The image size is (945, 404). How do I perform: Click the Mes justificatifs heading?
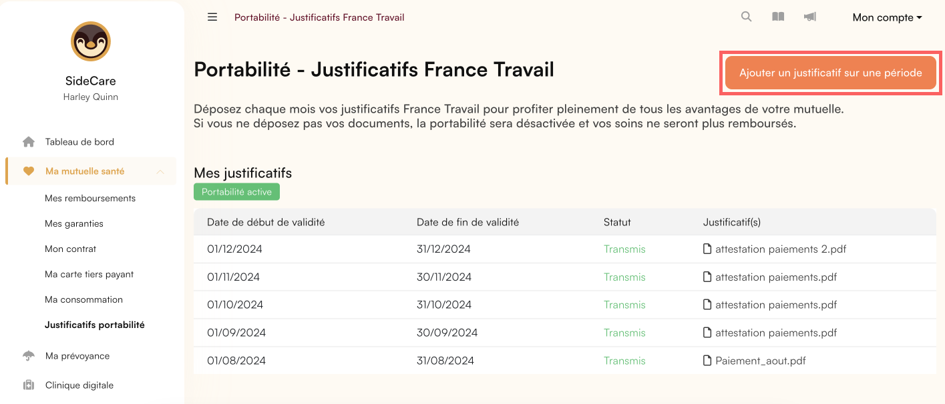243,173
